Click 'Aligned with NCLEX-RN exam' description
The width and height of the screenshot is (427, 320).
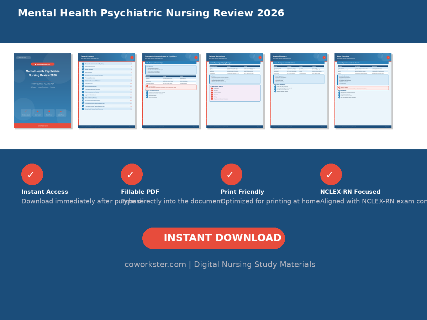[x=374, y=202]
